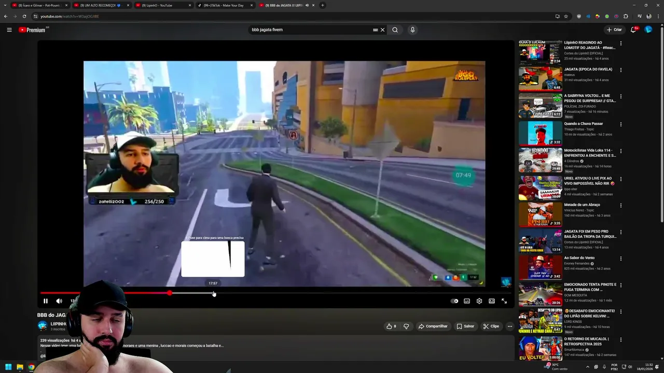Open 'EMOCIONADO TENTA PINOTE' video thumbnail
Image resolution: width=664 pixels, height=373 pixels.
540,294
